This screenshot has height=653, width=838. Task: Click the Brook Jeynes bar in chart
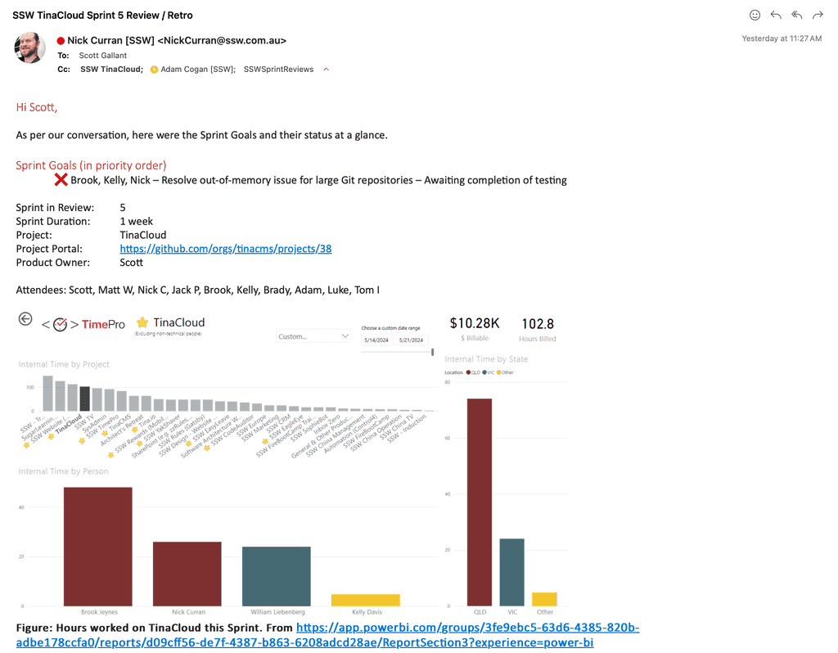point(97,547)
